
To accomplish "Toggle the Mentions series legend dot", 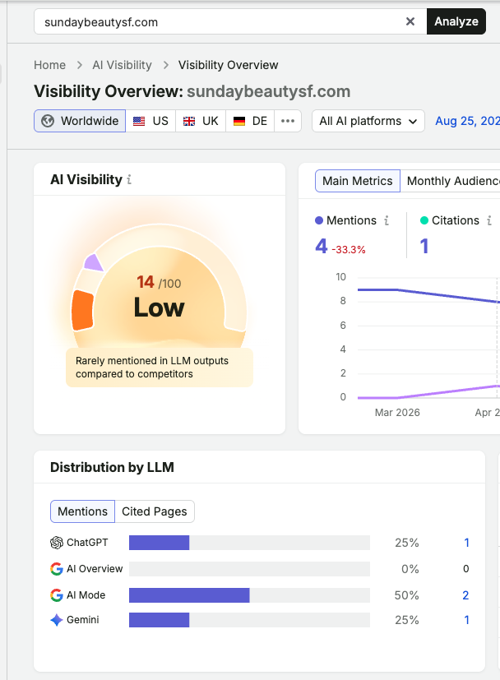I will tap(319, 220).
